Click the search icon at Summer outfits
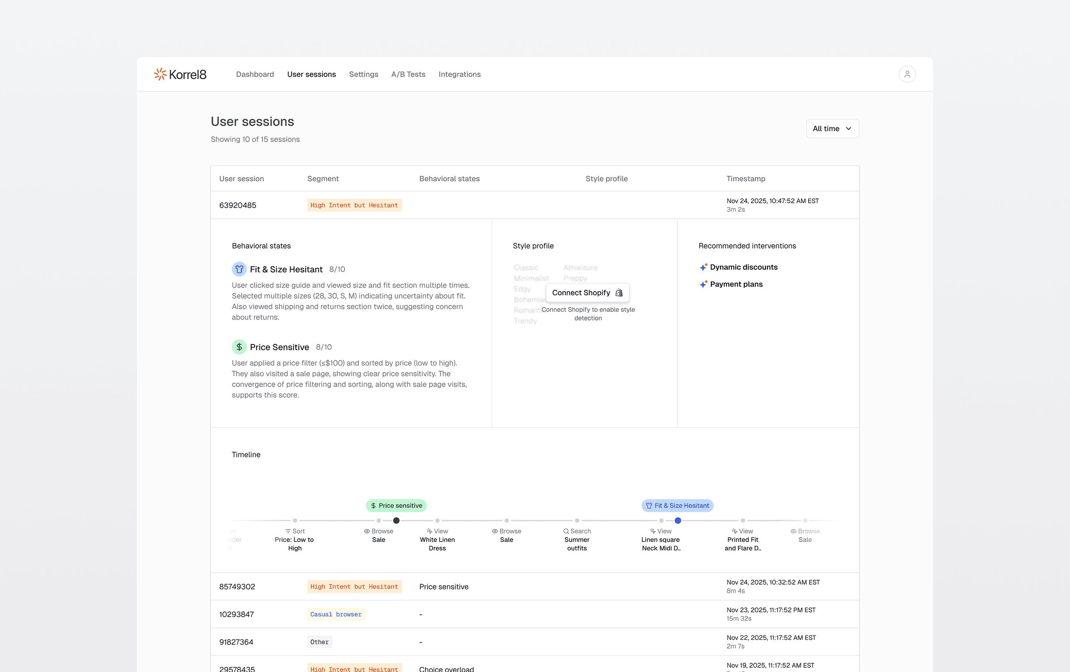The image size is (1070, 672). tap(566, 531)
